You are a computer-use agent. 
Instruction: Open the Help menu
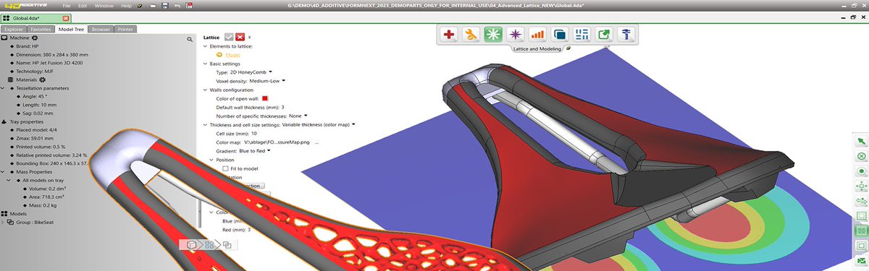click(127, 6)
